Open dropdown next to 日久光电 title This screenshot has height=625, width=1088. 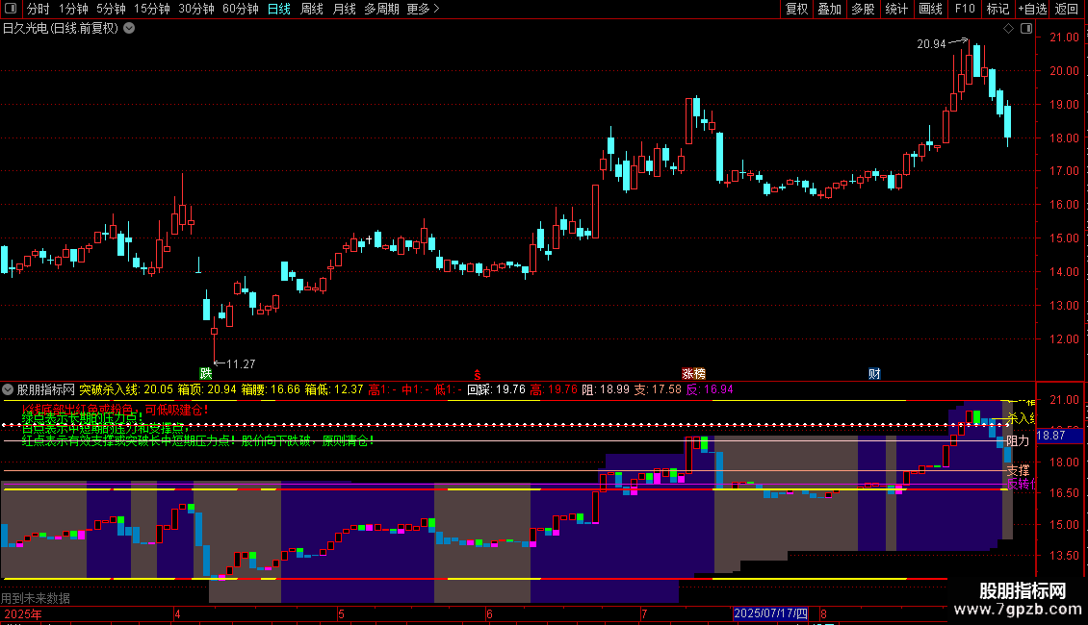point(129,29)
